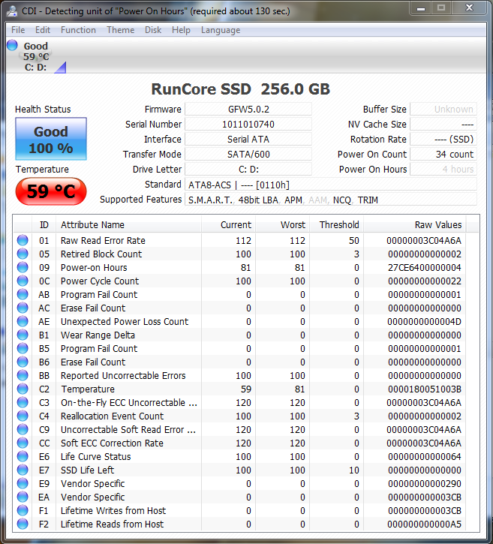Click the status orb for Reallocation Event Count
The width and height of the screenshot is (493, 544).
pyautogui.click(x=23, y=416)
